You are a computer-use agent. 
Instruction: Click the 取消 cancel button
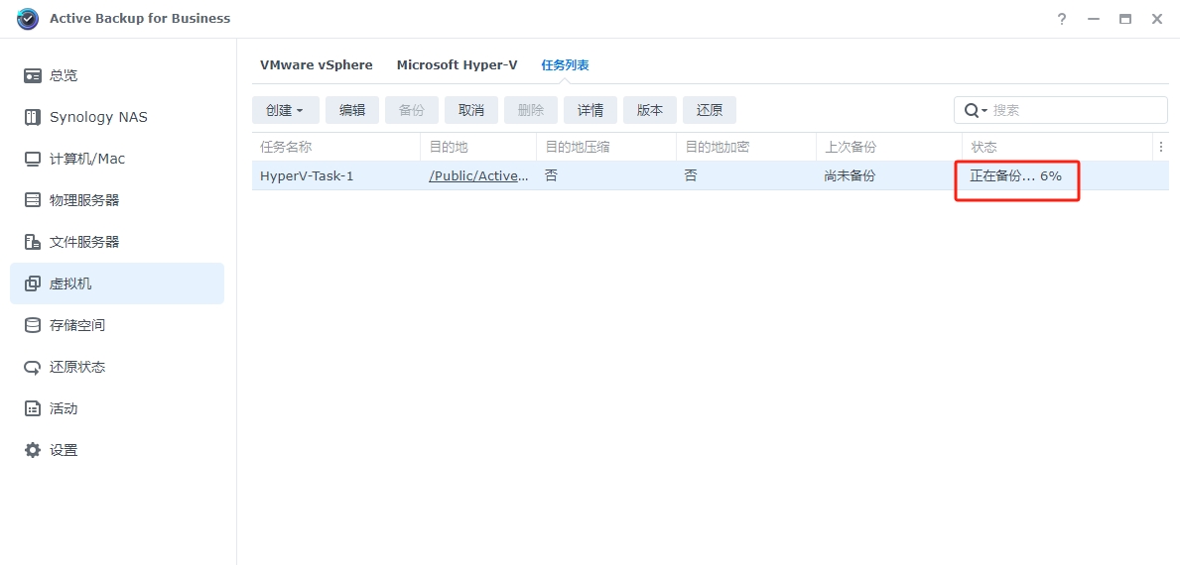[x=471, y=110]
